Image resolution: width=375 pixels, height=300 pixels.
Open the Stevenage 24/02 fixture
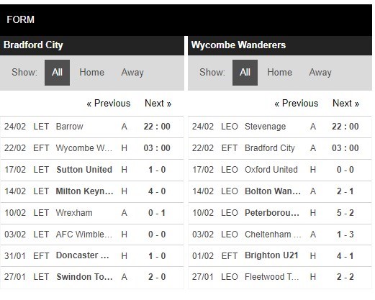pos(280,127)
